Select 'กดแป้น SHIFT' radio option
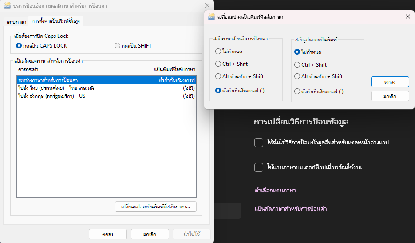 pyautogui.click(x=133, y=46)
